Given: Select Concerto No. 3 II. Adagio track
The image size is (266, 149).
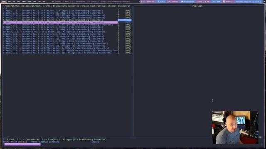Looking at the screenshot, I should tap(53, 29).
